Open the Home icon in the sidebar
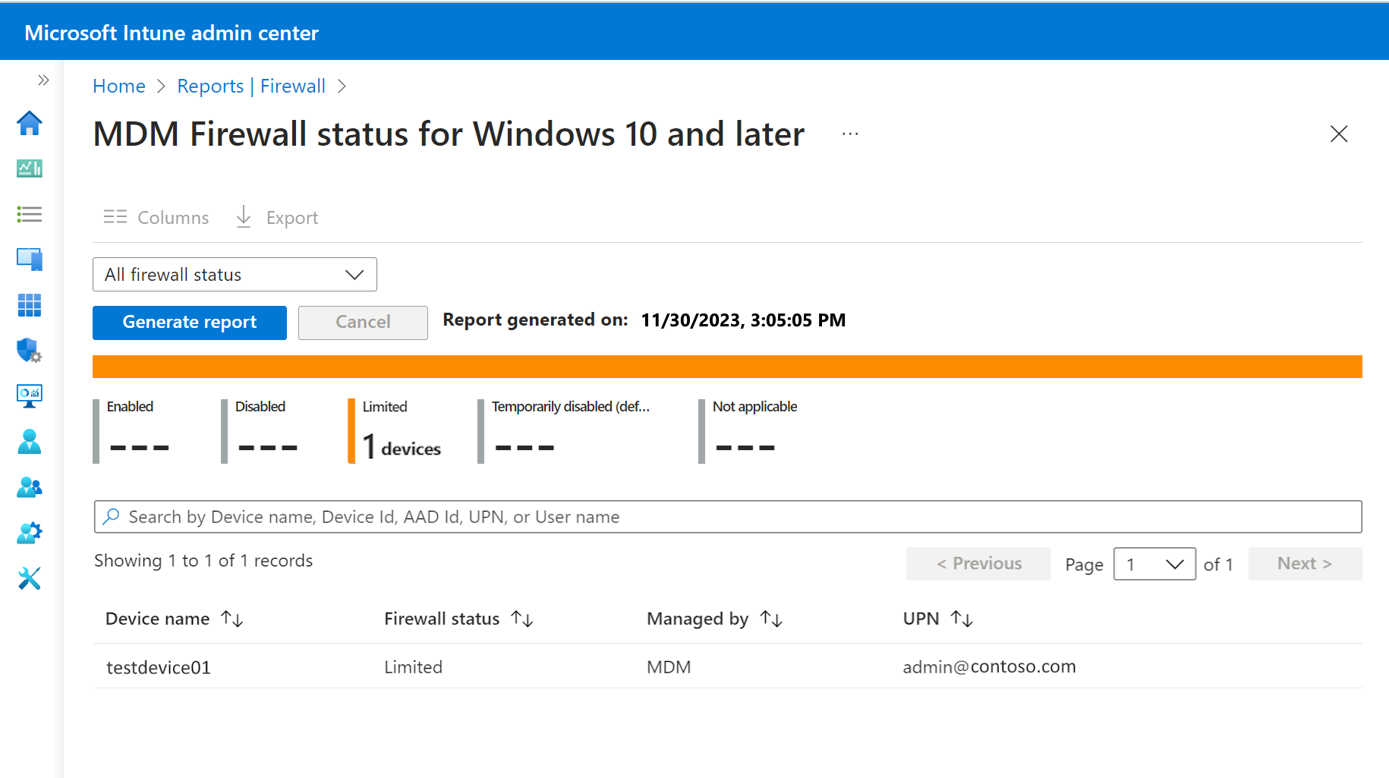The height and width of the screenshot is (778, 1389). click(29, 123)
